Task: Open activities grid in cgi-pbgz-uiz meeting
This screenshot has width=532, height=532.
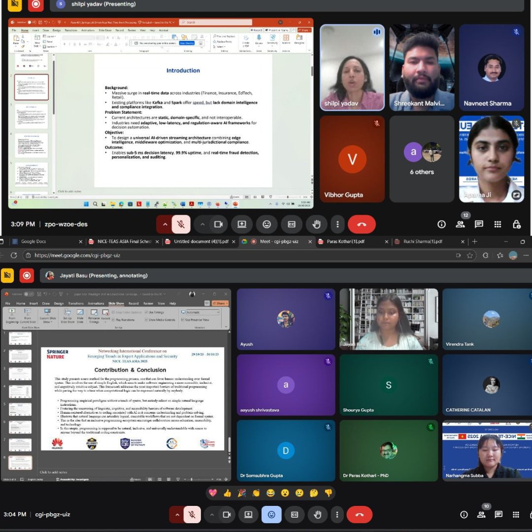Action: (516, 515)
